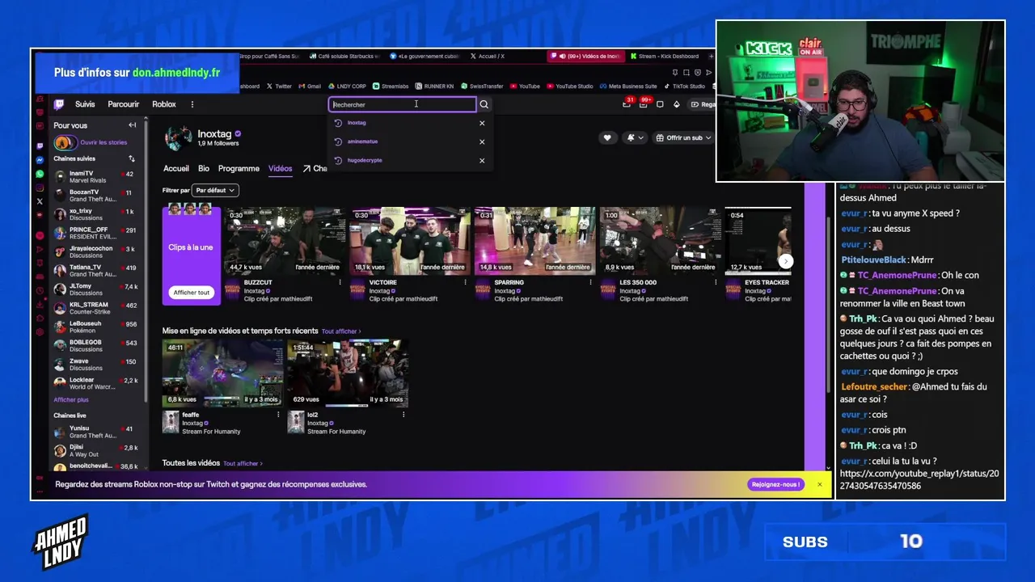This screenshot has height=582, width=1035.
Task: Click Tout afficher next to Toutes les vidéos
Action: point(243,463)
